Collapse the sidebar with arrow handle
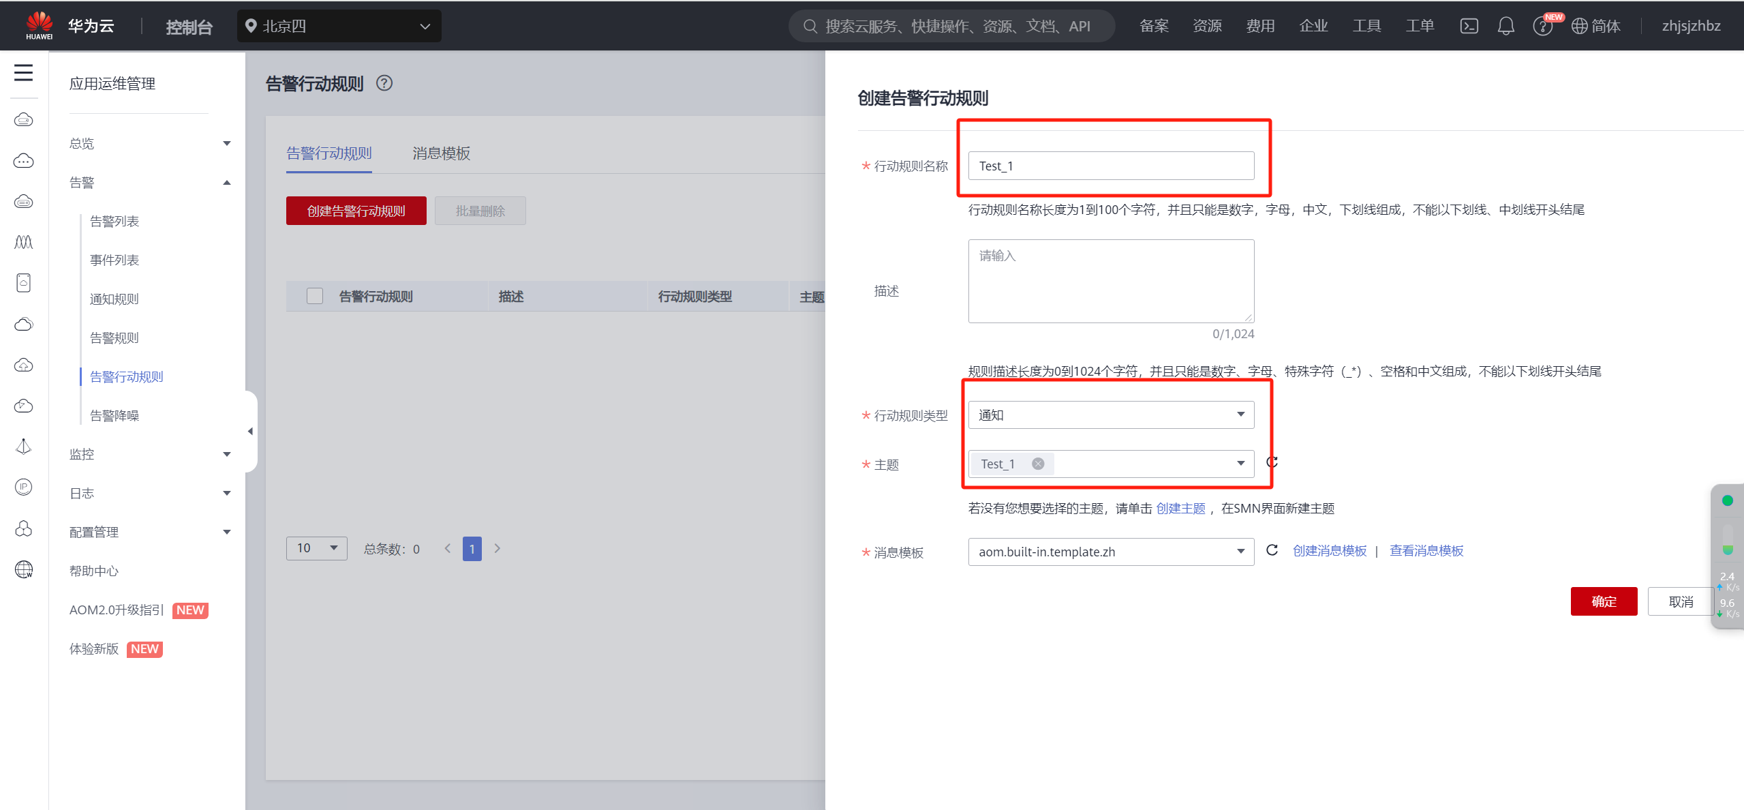Screen dimensions: 1744x810 coord(250,431)
